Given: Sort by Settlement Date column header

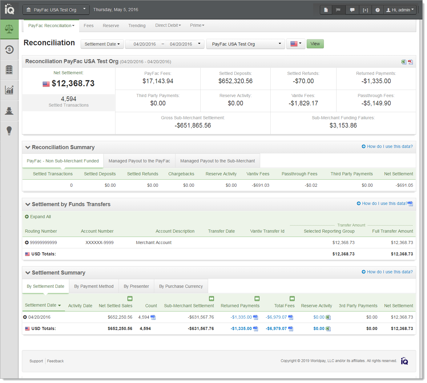Looking at the screenshot, I should tap(43, 305).
